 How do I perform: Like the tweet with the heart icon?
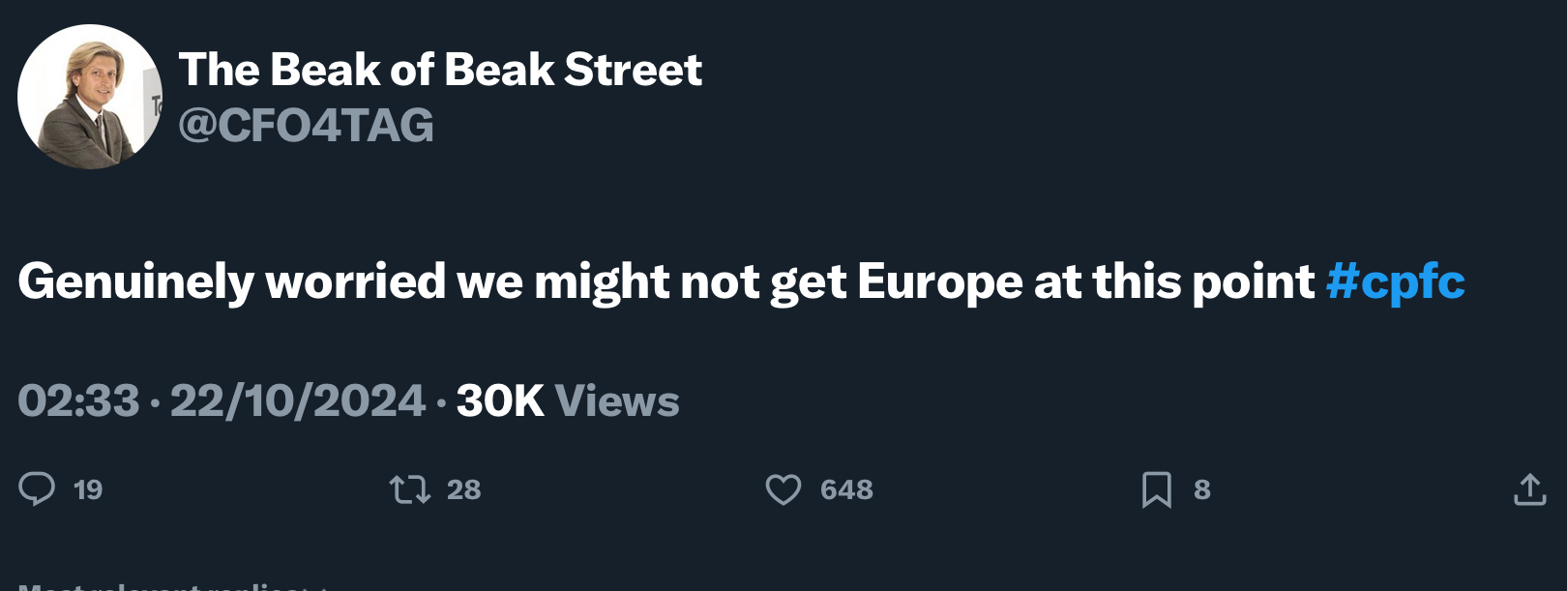click(783, 489)
